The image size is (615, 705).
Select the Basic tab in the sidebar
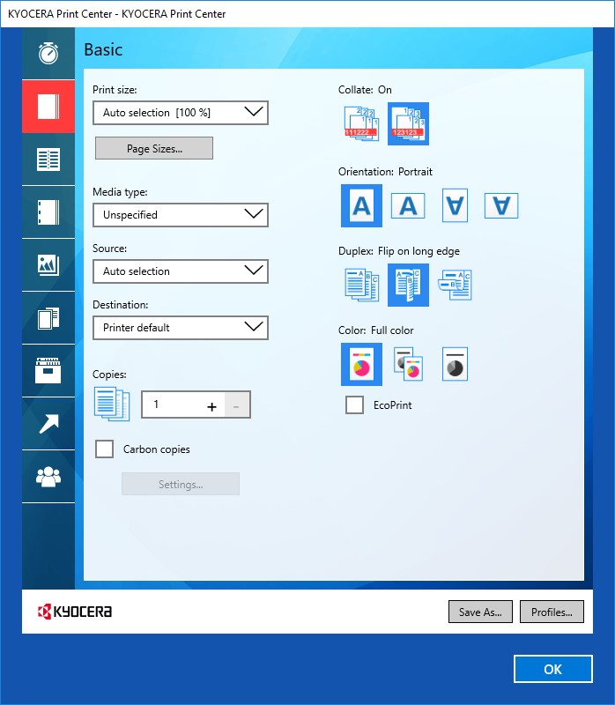48,107
